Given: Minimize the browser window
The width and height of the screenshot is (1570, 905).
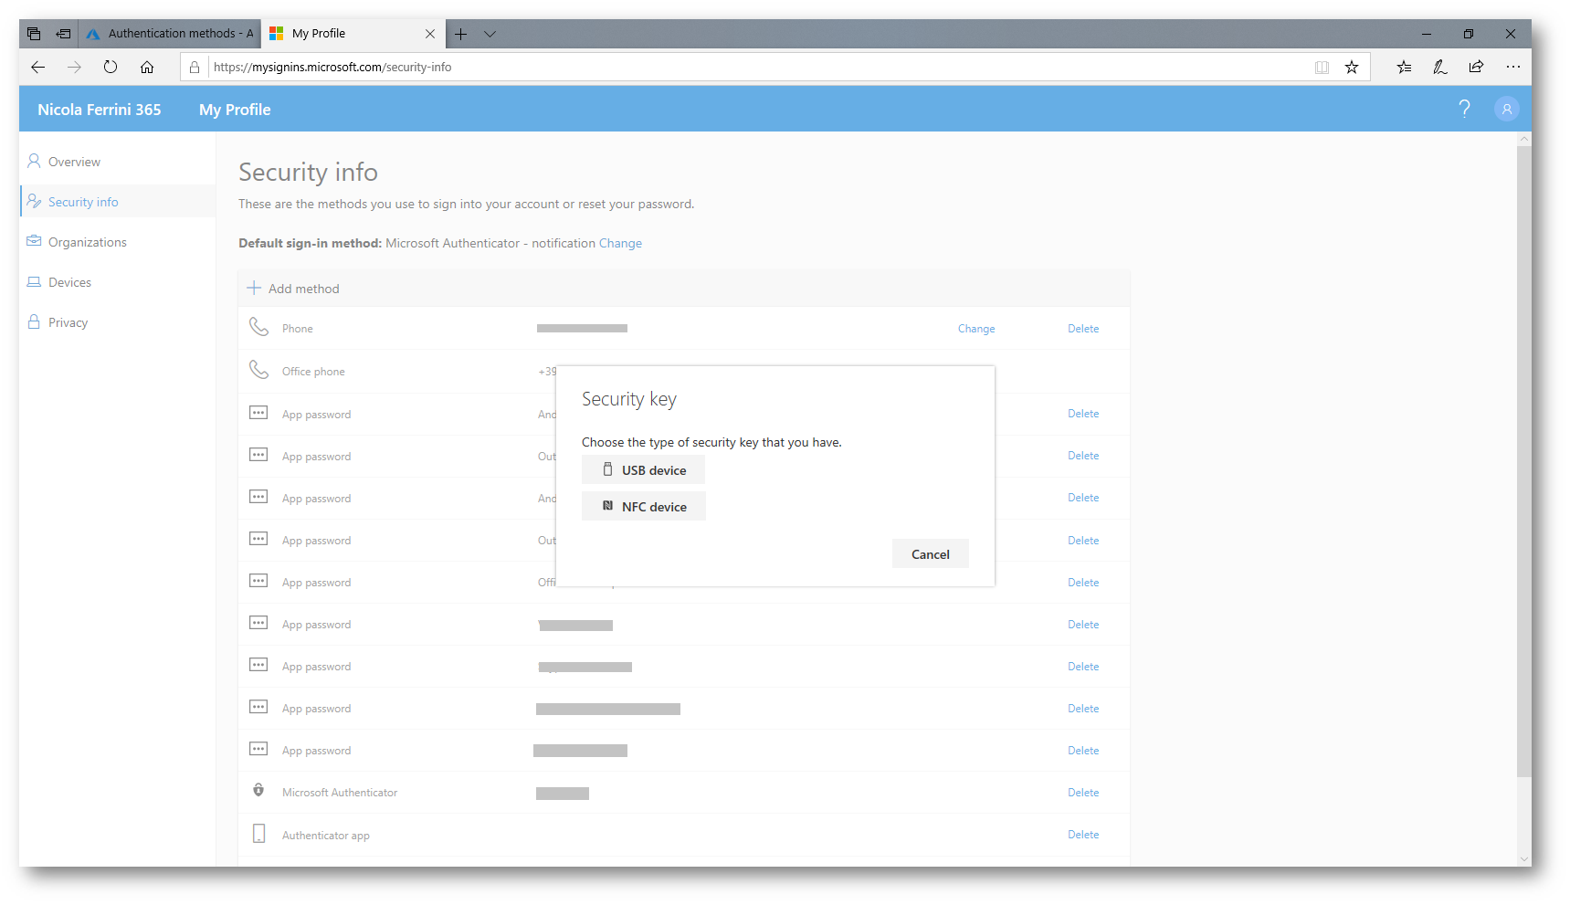Looking at the screenshot, I should click(x=1427, y=34).
